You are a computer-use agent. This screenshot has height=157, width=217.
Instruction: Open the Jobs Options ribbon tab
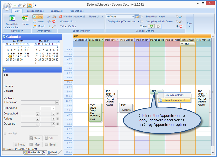[x=76, y=11]
